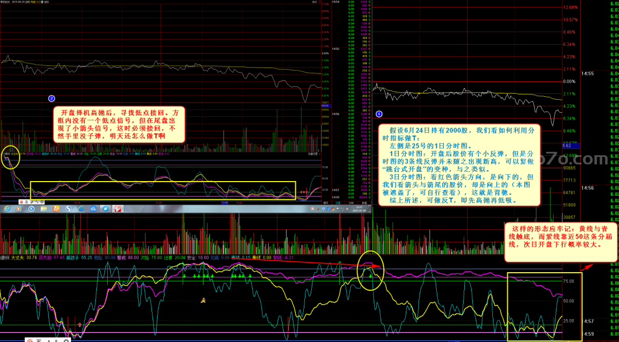Image resolution: width=619 pixels, height=342 pixels.
Task: Switch to the blue compass app
Action: coord(105,209)
